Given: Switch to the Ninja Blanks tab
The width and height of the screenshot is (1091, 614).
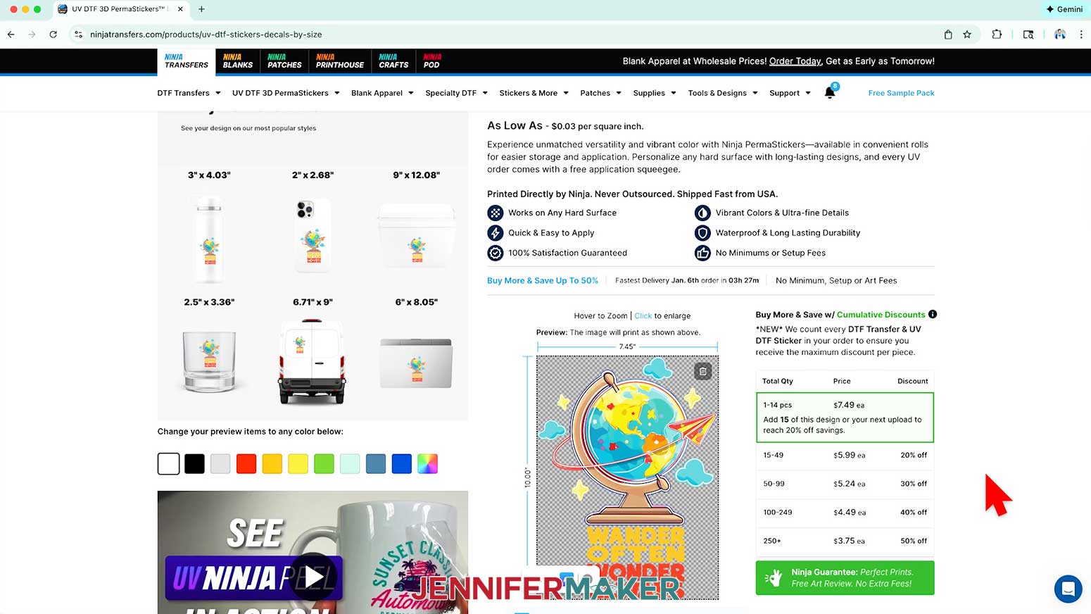Looking at the screenshot, I should click(238, 61).
